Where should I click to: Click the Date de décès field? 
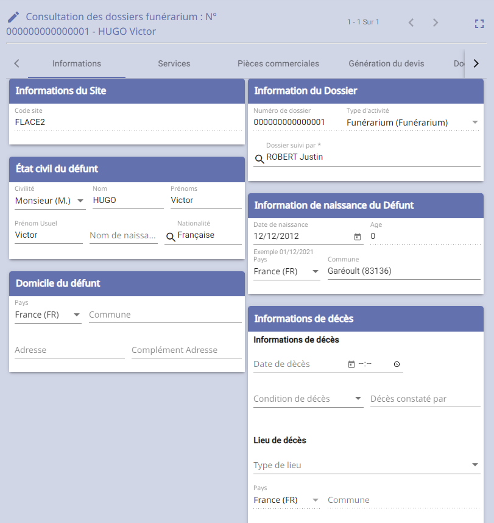[x=299, y=365]
